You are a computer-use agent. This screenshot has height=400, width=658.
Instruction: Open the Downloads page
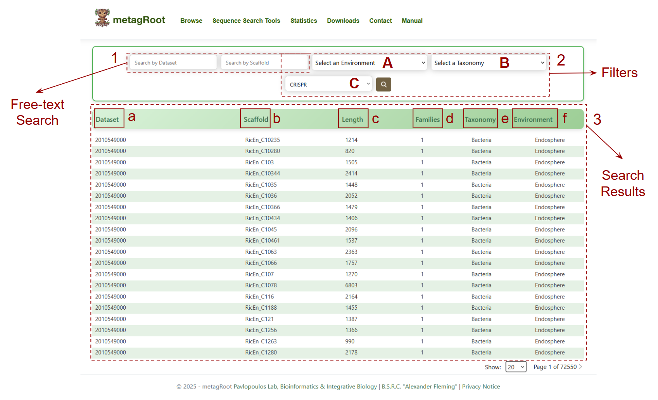(x=343, y=21)
